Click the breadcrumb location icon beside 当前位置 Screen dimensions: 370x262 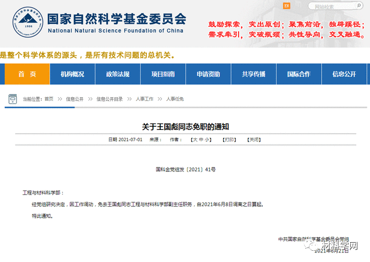pos(12,99)
